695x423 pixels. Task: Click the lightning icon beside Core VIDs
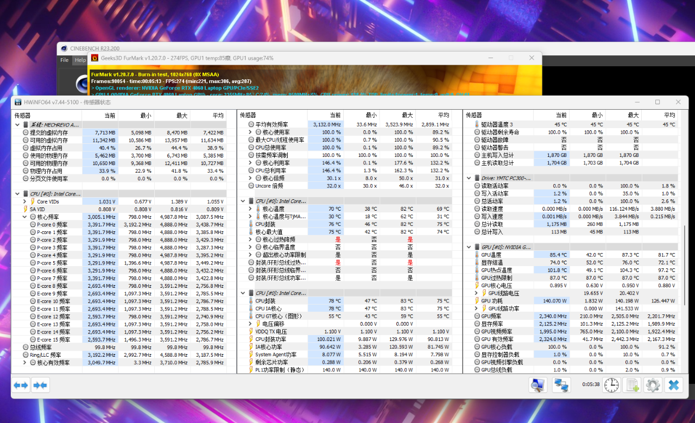click(x=33, y=201)
